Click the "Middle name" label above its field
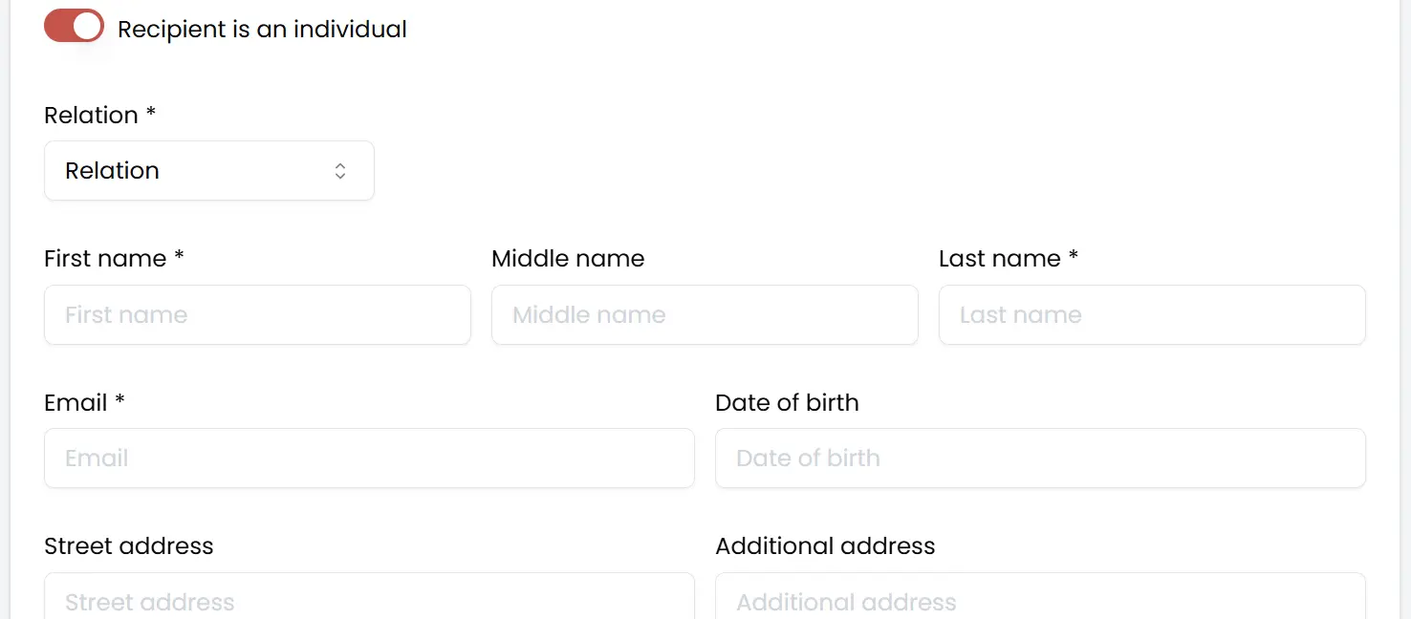This screenshot has height=619, width=1411. 568,259
